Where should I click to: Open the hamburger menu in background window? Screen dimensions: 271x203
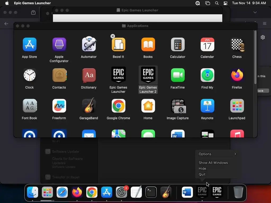click(x=265, y=24)
